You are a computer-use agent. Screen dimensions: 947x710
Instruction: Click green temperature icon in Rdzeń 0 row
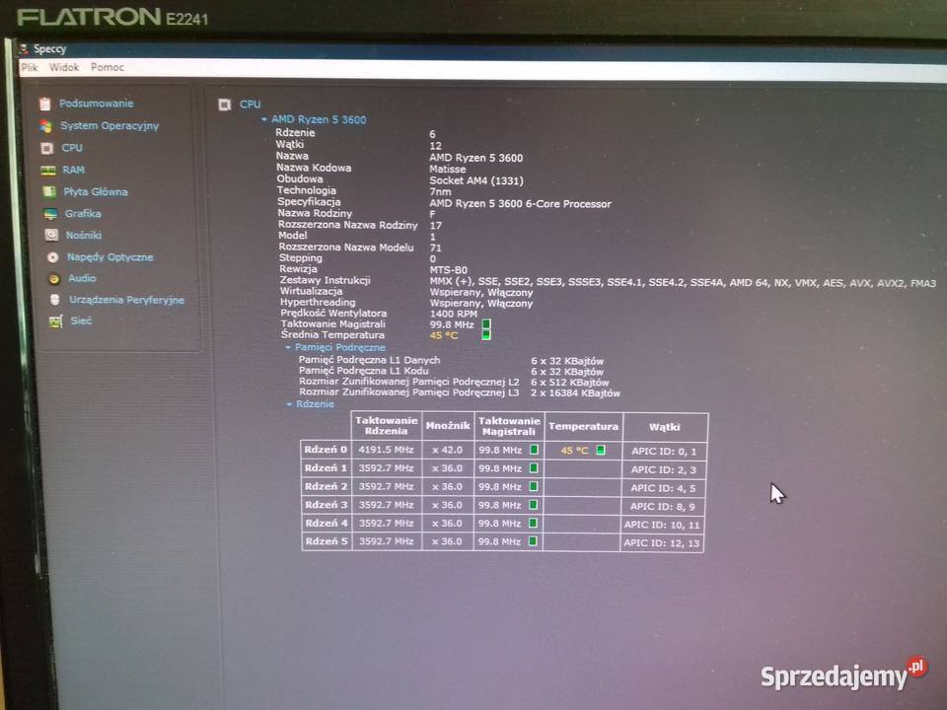click(x=601, y=450)
